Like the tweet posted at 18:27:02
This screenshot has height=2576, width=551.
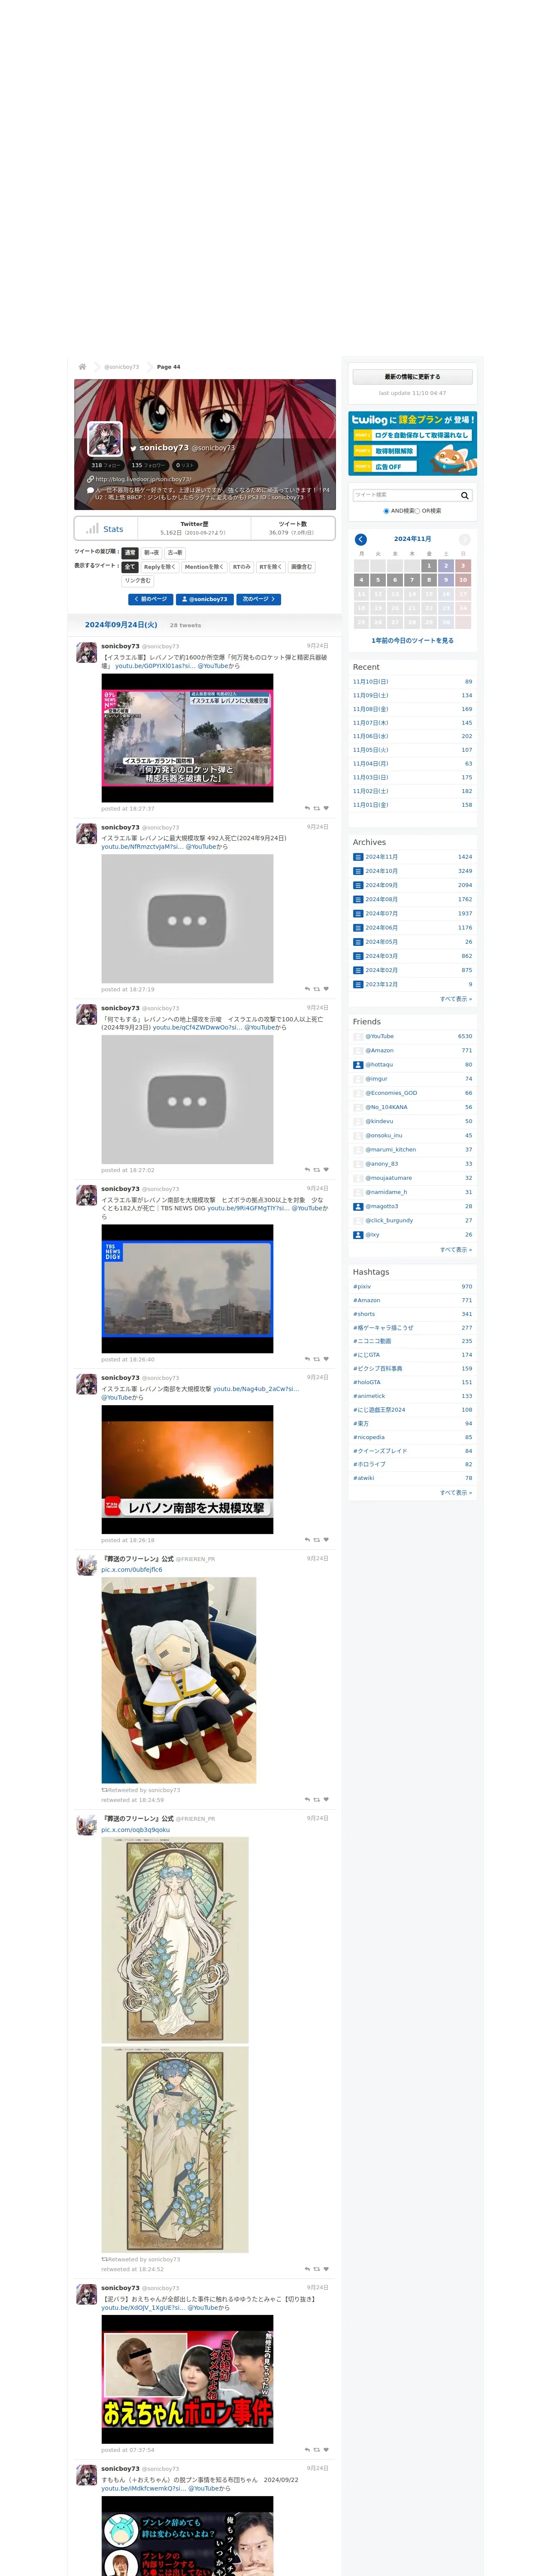pyautogui.click(x=326, y=1169)
